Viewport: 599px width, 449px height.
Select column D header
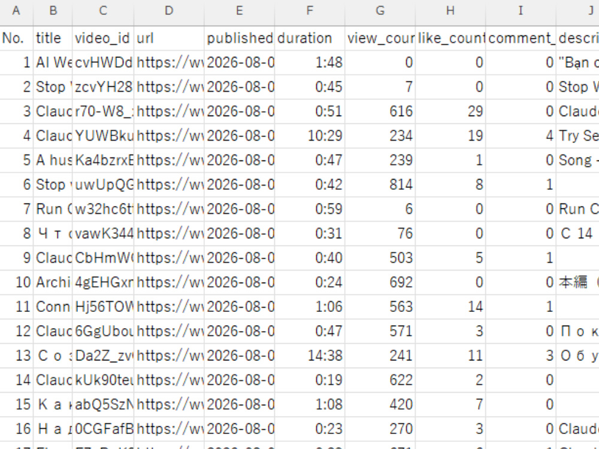[x=170, y=11]
